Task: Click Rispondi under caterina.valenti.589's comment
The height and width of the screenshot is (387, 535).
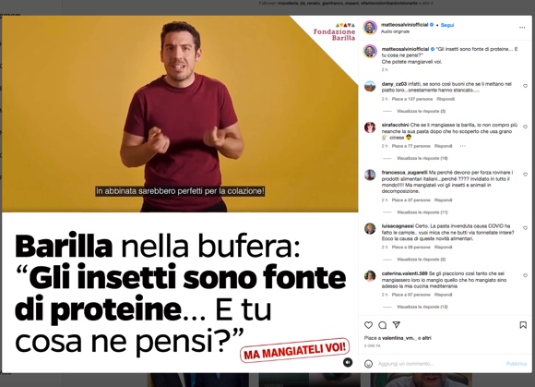Action: [443, 295]
